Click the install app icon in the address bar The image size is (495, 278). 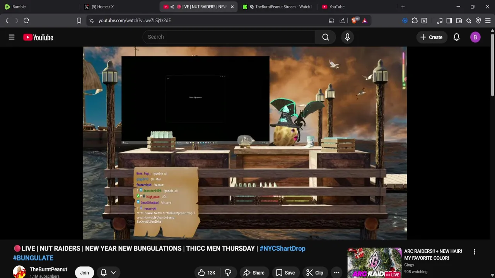[x=331, y=20]
